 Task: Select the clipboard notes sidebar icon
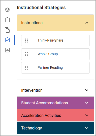7,20
